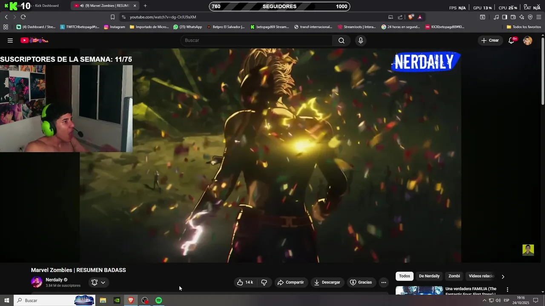The width and height of the screenshot is (545, 306).
Task: Open the browser main hamburger menu
Action: [x=539, y=17]
